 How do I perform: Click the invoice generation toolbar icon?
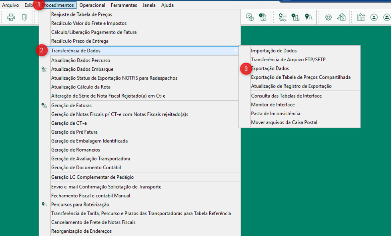point(295,17)
